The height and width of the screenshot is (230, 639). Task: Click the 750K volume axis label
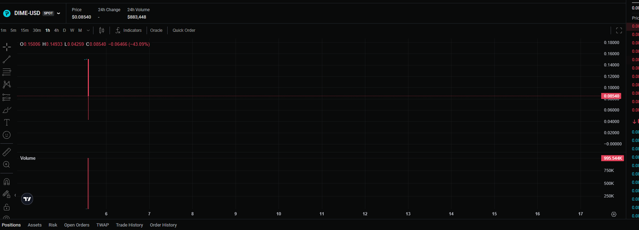point(608,170)
